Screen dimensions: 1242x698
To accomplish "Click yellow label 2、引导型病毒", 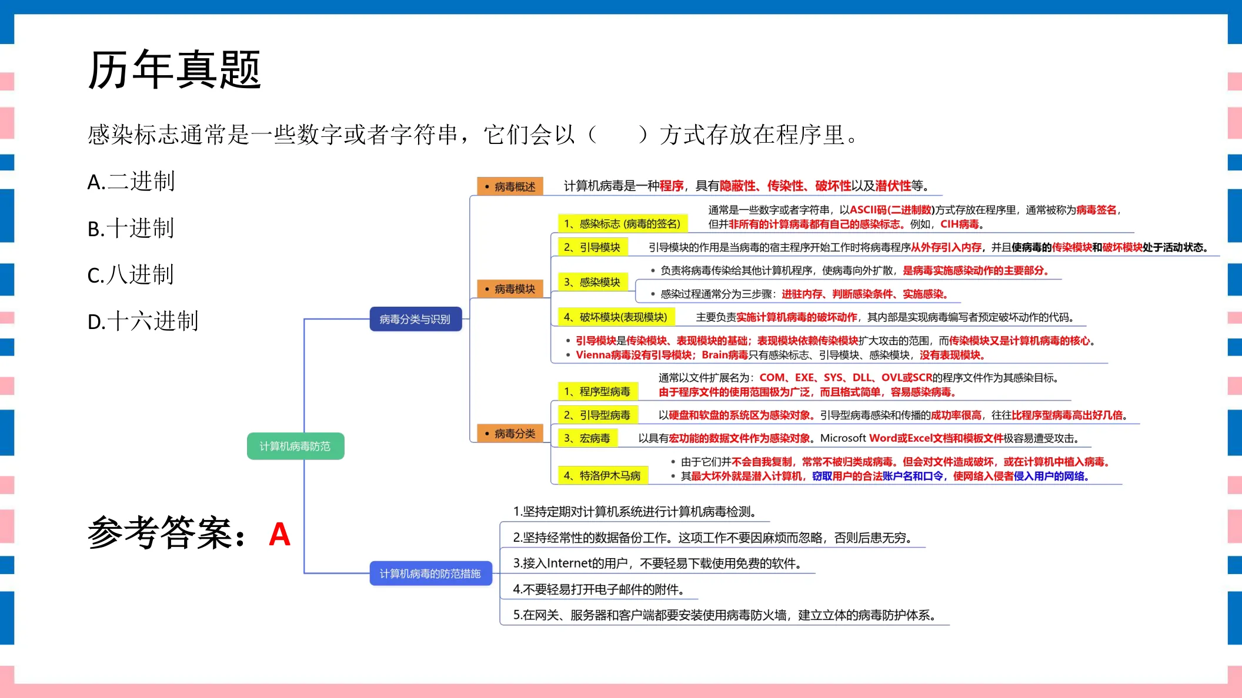I will click(597, 415).
